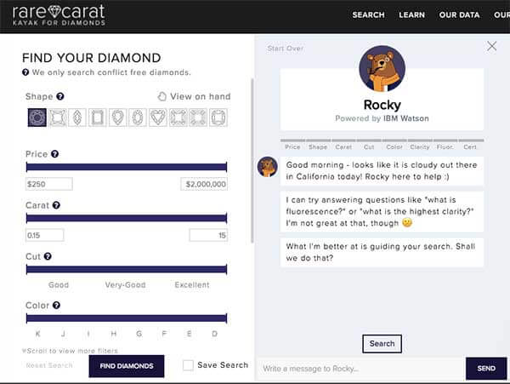Click the 'G' color grade label
Viewport: 510px width, 384px height.
[x=139, y=334]
